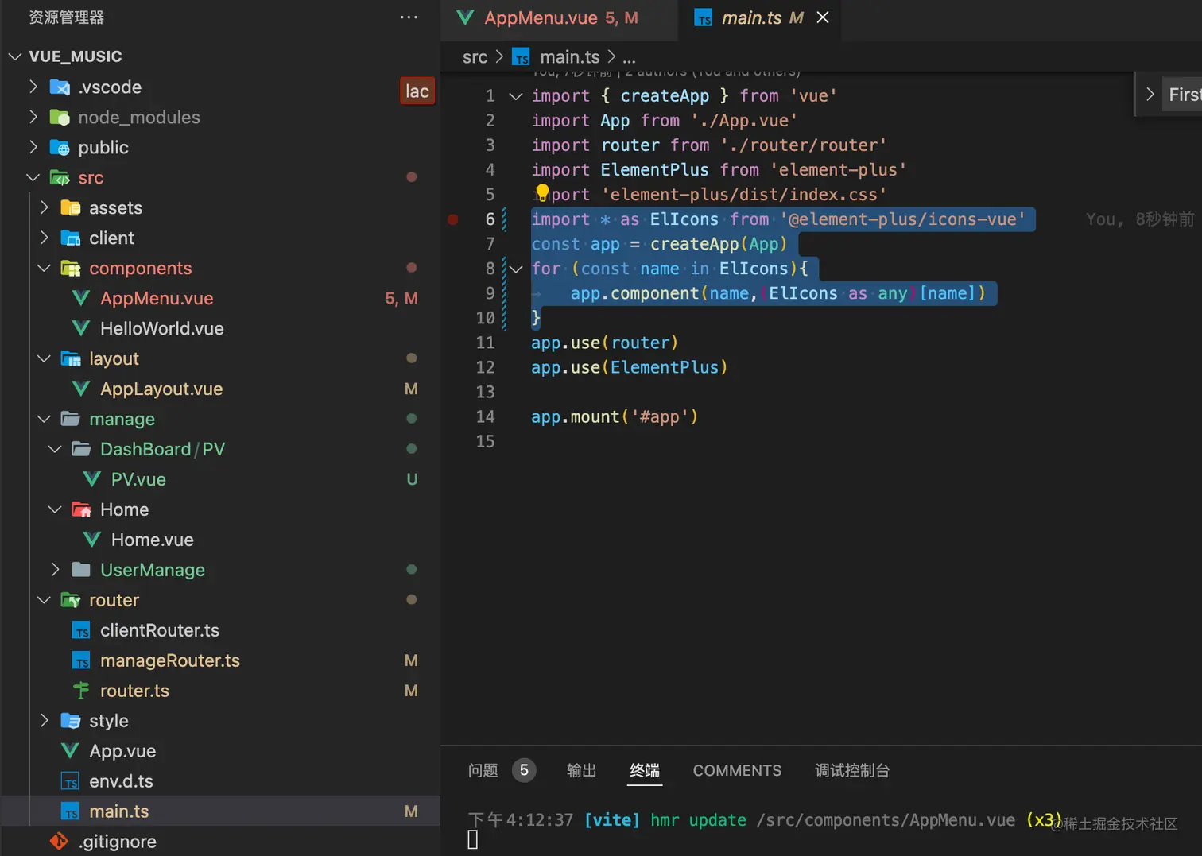Click the Vue icon beside PV.vue
The image size is (1202, 856).
click(92, 479)
